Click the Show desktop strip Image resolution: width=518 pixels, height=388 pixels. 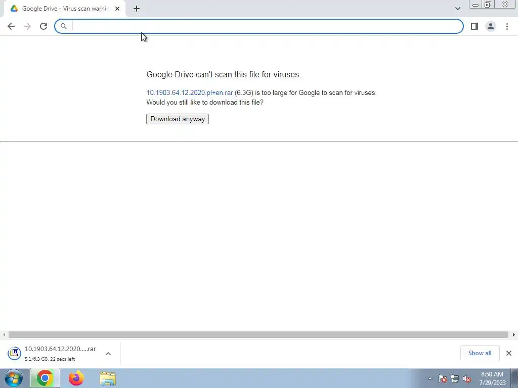click(514, 378)
